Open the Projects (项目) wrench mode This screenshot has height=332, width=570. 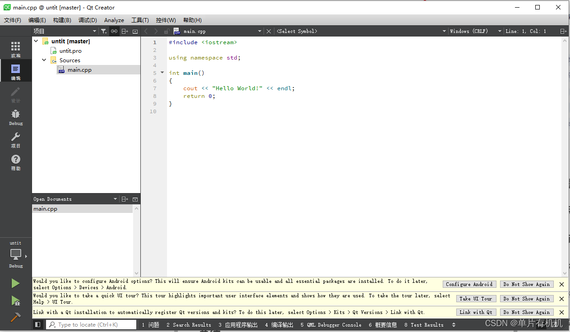(x=16, y=139)
